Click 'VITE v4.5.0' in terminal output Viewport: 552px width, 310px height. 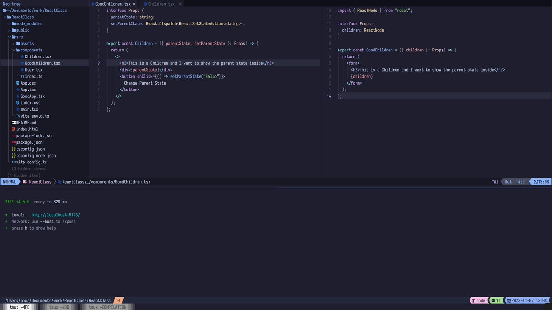click(17, 202)
